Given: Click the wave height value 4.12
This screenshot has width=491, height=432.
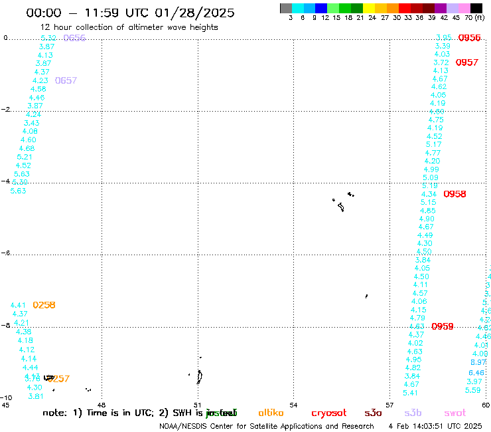Looking at the screenshot, I should (x=27, y=350).
